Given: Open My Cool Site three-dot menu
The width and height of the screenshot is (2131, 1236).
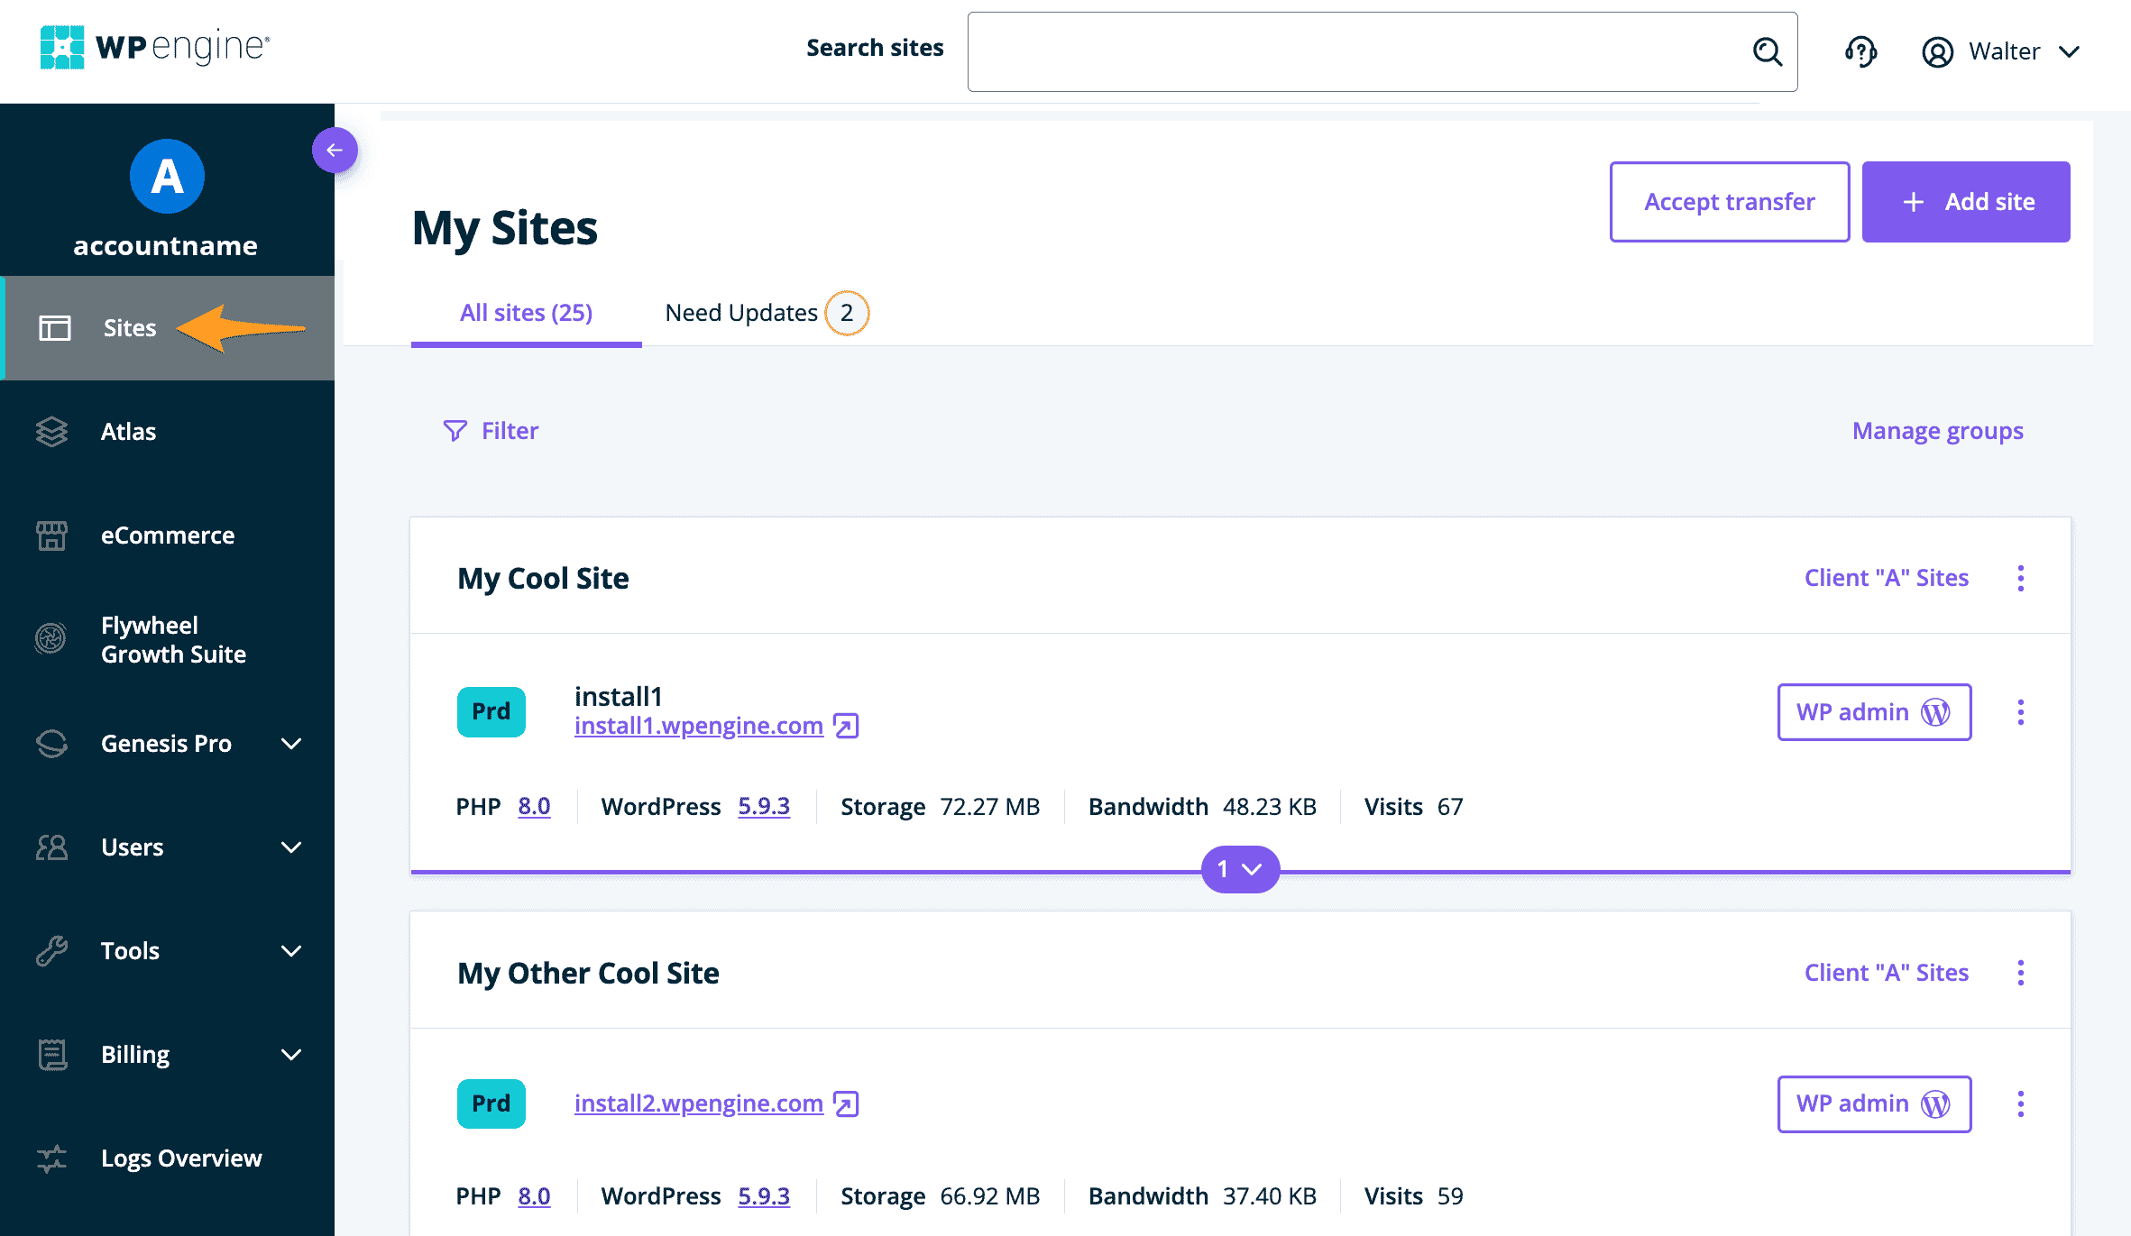Looking at the screenshot, I should pos(2020,578).
